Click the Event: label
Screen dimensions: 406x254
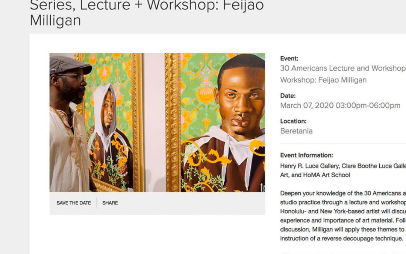[289, 58]
